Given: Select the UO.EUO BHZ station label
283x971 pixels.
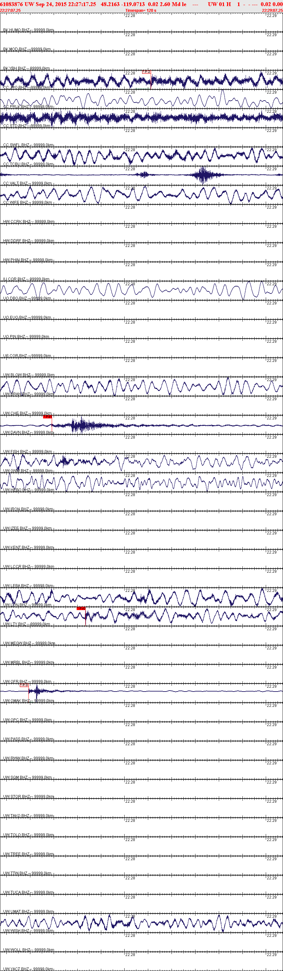Looking at the screenshot, I should tap(27, 318).
